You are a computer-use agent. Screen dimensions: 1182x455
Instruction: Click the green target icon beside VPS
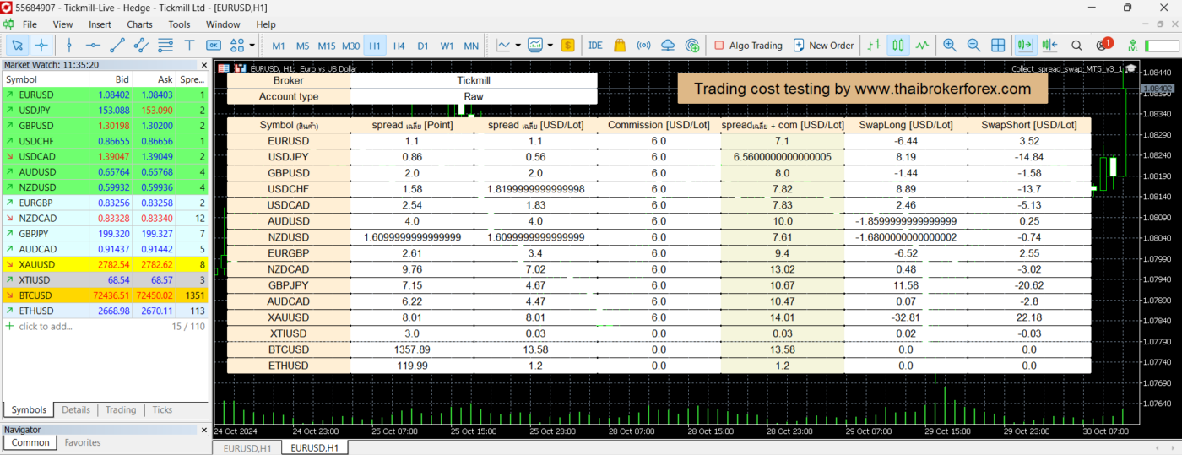pos(692,45)
